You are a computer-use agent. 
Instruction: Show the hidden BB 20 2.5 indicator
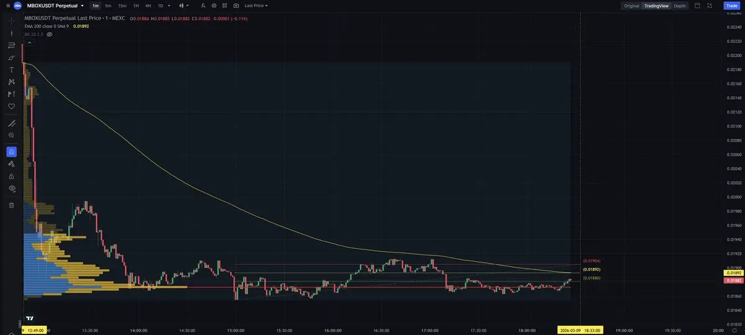(50, 34)
